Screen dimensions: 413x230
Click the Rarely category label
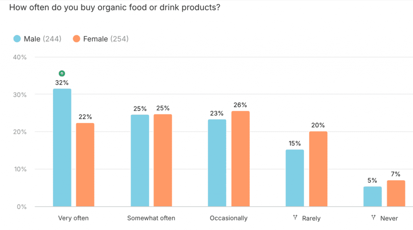[x=311, y=218]
